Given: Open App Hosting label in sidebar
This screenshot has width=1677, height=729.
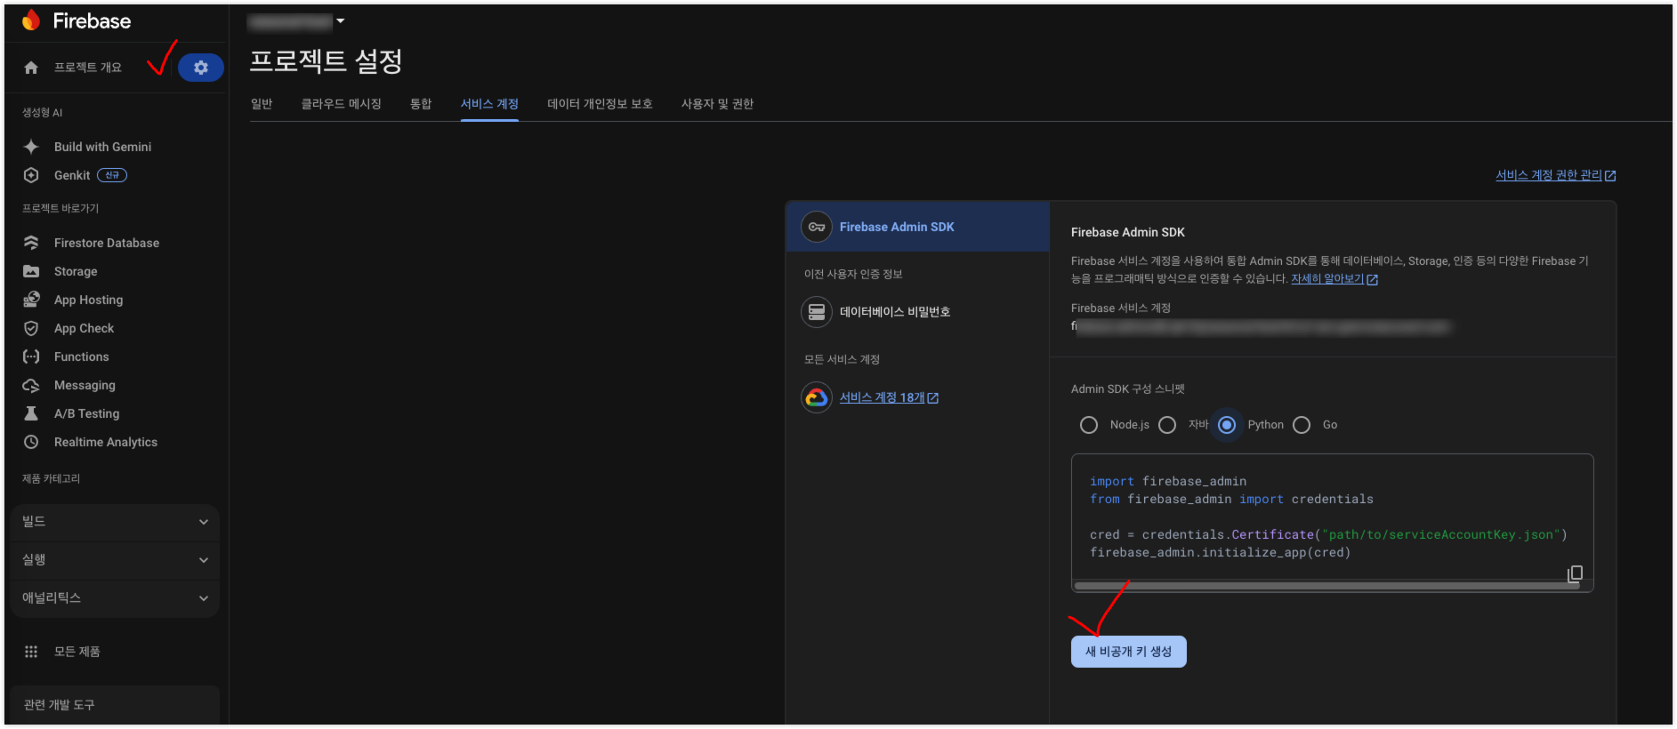Looking at the screenshot, I should (88, 300).
